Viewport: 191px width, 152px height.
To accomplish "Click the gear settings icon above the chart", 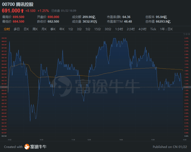I will [189, 34].
